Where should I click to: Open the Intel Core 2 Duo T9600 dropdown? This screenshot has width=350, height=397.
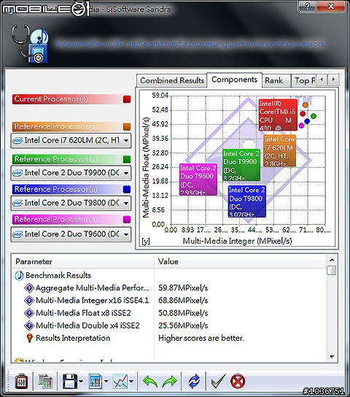(x=71, y=234)
